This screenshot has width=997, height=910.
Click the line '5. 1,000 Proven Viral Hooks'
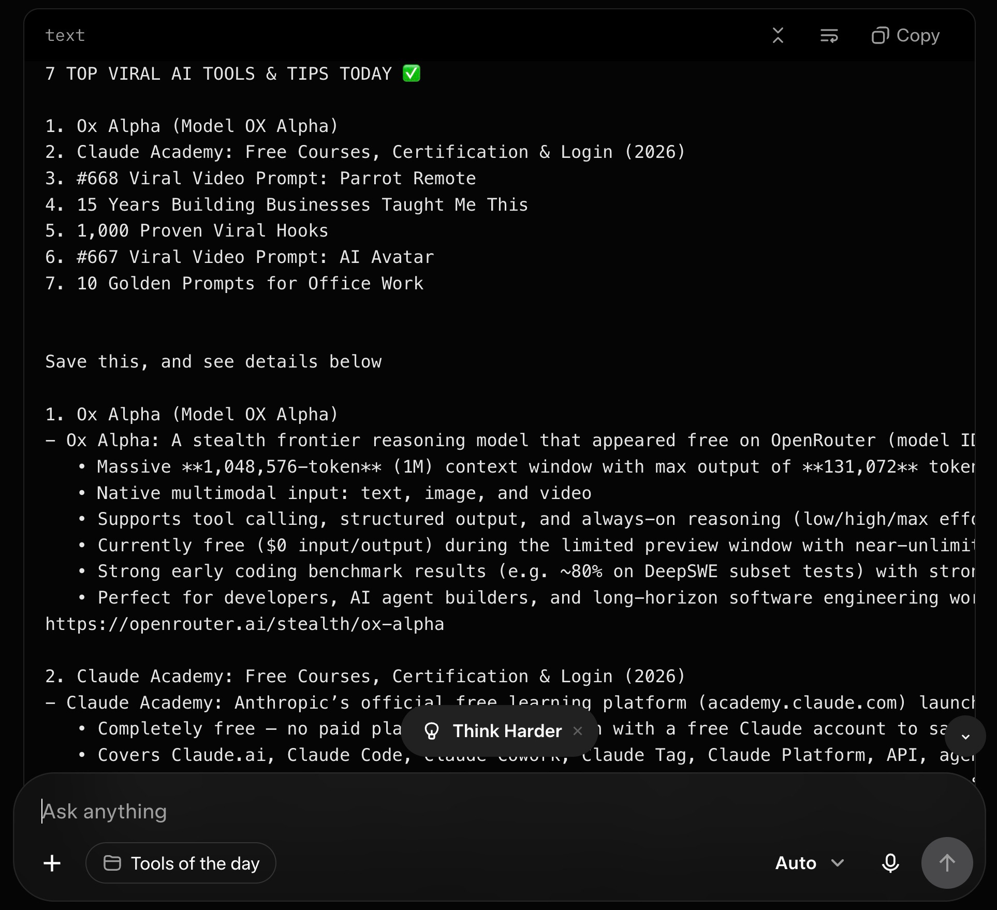click(187, 231)
